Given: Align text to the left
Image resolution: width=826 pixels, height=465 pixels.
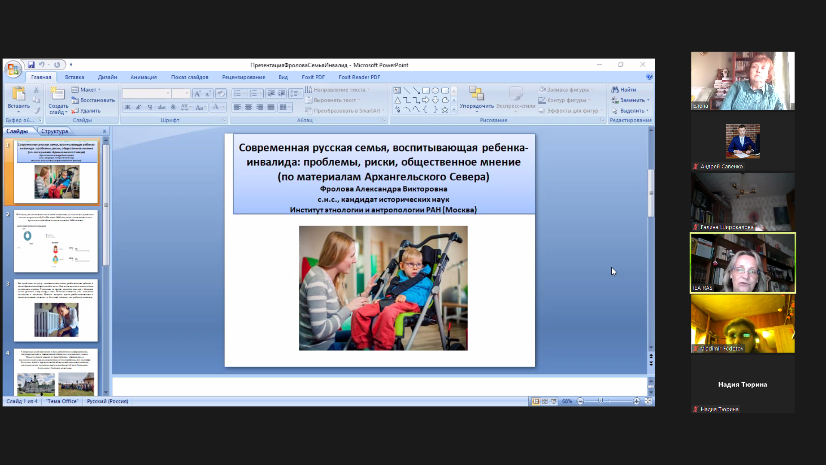Looking at the screenshot, I should (x=237, y=107).
